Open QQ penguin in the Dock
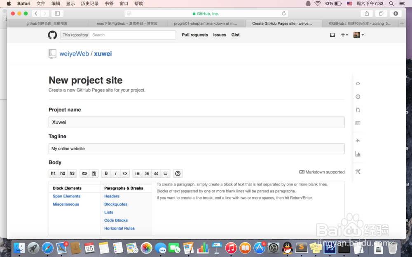Screen dimensions: 412x257 [x=288, y=248]
